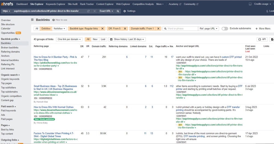The image size is (274, 144).
Task: Collapse Backlink profile section
Action: 10,39
